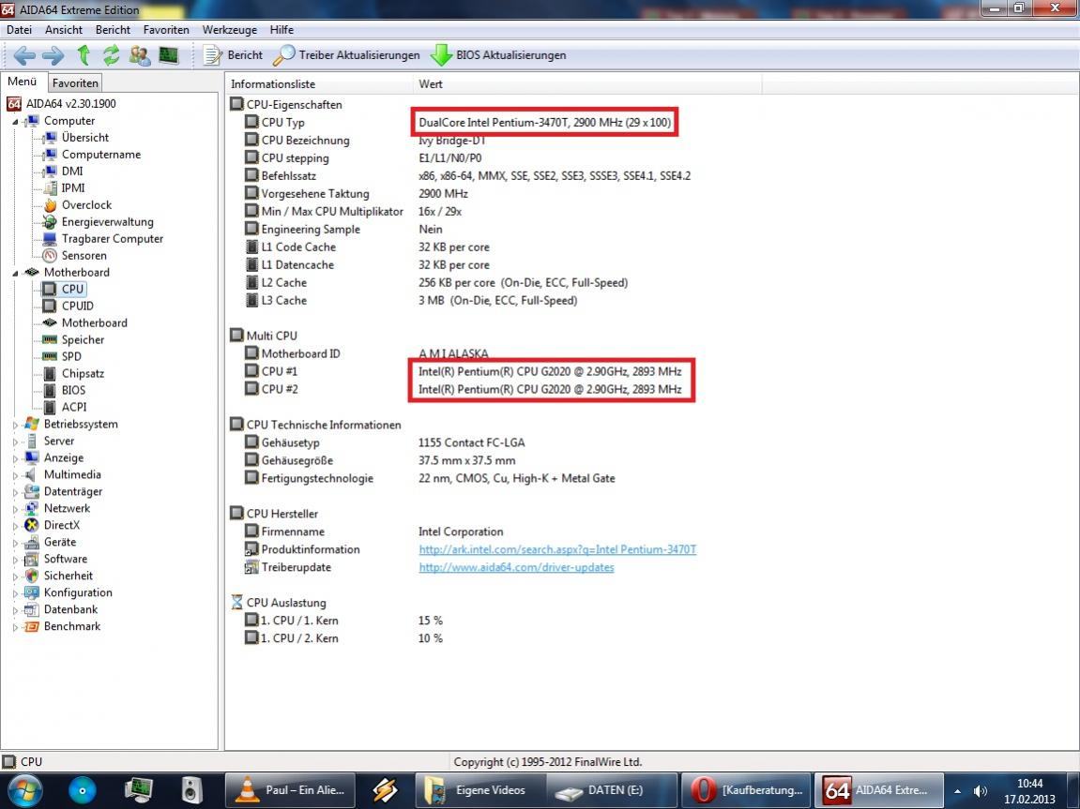Open the Bericht menu
The height and width of the screenshot is (809, 1080).
pyautogui.click(x=113, y=30)
